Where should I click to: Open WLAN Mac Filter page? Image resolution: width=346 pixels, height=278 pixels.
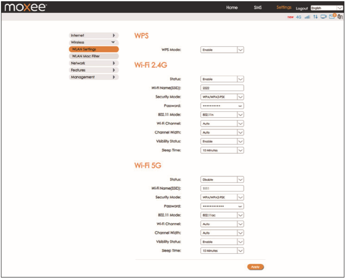click(94, 56)
